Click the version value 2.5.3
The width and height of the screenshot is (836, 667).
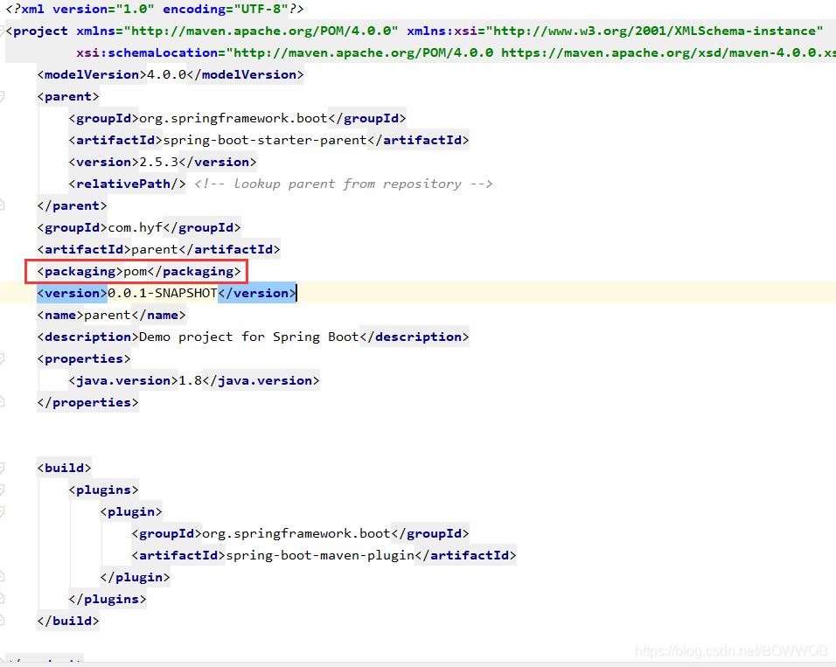(x=158, y=162)
